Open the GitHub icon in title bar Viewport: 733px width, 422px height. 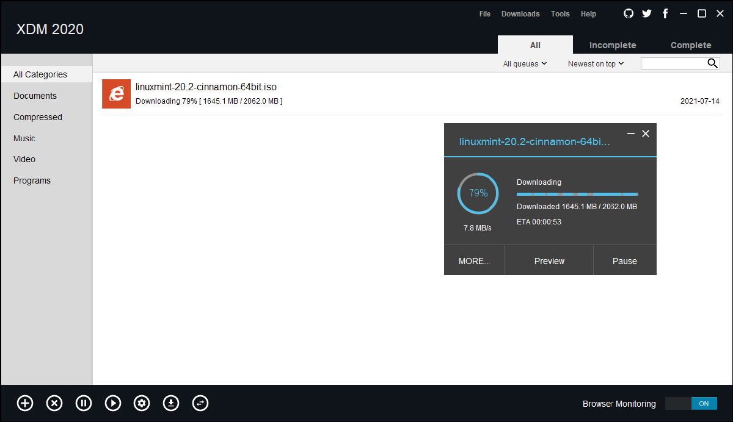click(629, 13)
